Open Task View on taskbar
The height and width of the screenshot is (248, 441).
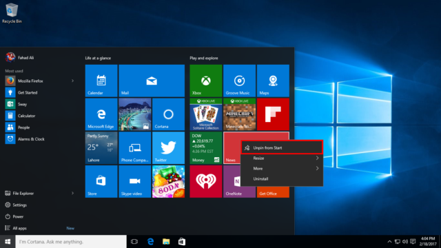pos(134,242)
